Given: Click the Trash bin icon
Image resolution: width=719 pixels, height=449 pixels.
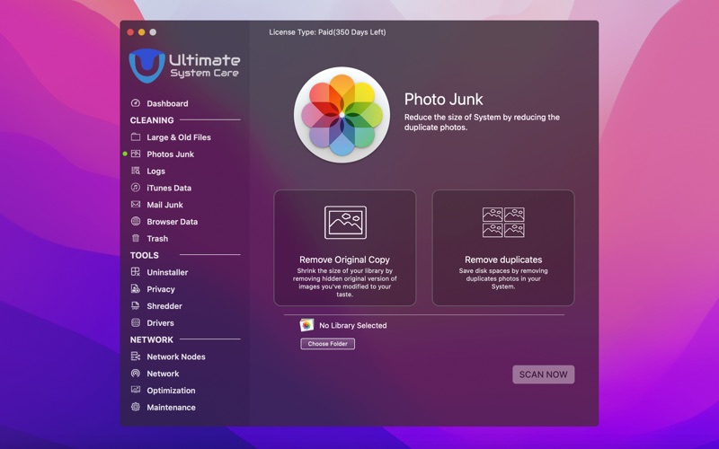Looking at the screenshot, I should click(136, 238).
